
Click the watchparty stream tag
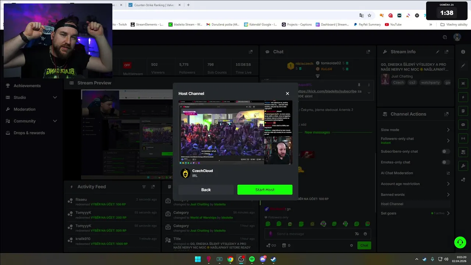pos(431,82)
